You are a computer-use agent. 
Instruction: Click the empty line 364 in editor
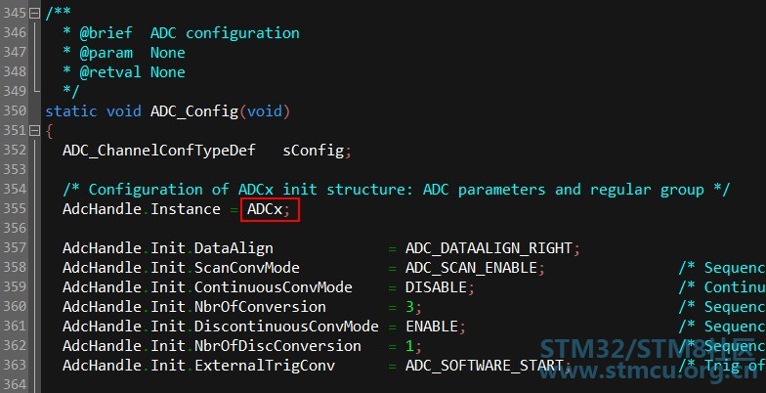[401, 385]
